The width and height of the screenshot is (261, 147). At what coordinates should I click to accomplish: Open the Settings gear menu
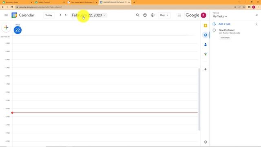[153, 15]
